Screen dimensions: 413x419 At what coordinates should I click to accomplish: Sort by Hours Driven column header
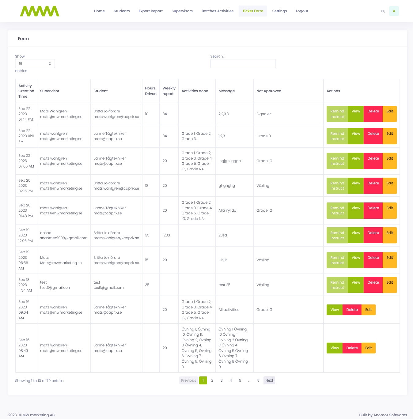click(x=151, y=91)
